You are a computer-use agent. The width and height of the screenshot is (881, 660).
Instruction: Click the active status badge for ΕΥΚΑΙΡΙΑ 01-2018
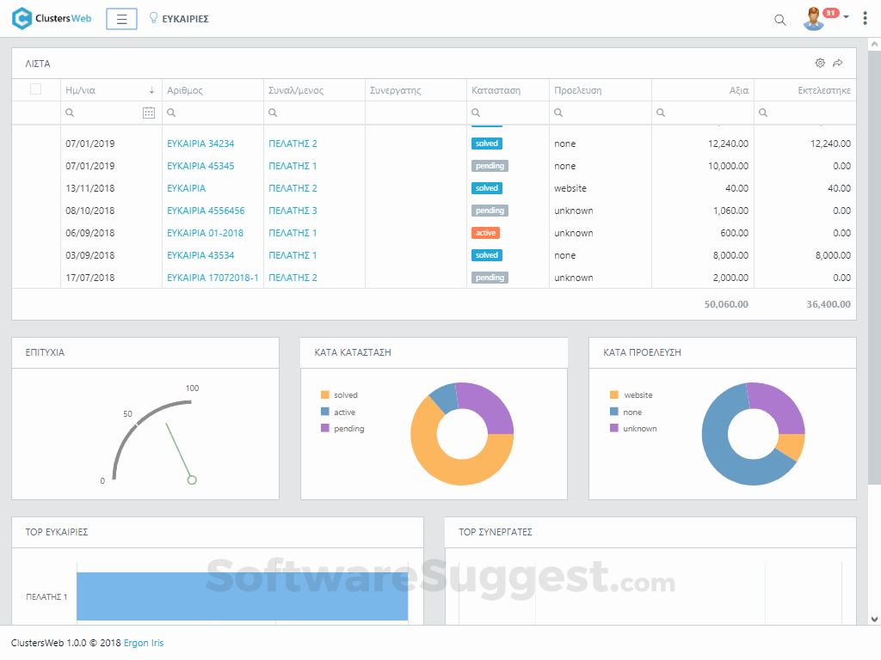tap(486, 233)
